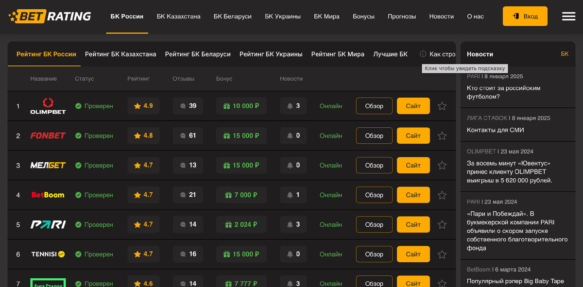
Task: Click the TENNISI logo
Action: [48, 254]
